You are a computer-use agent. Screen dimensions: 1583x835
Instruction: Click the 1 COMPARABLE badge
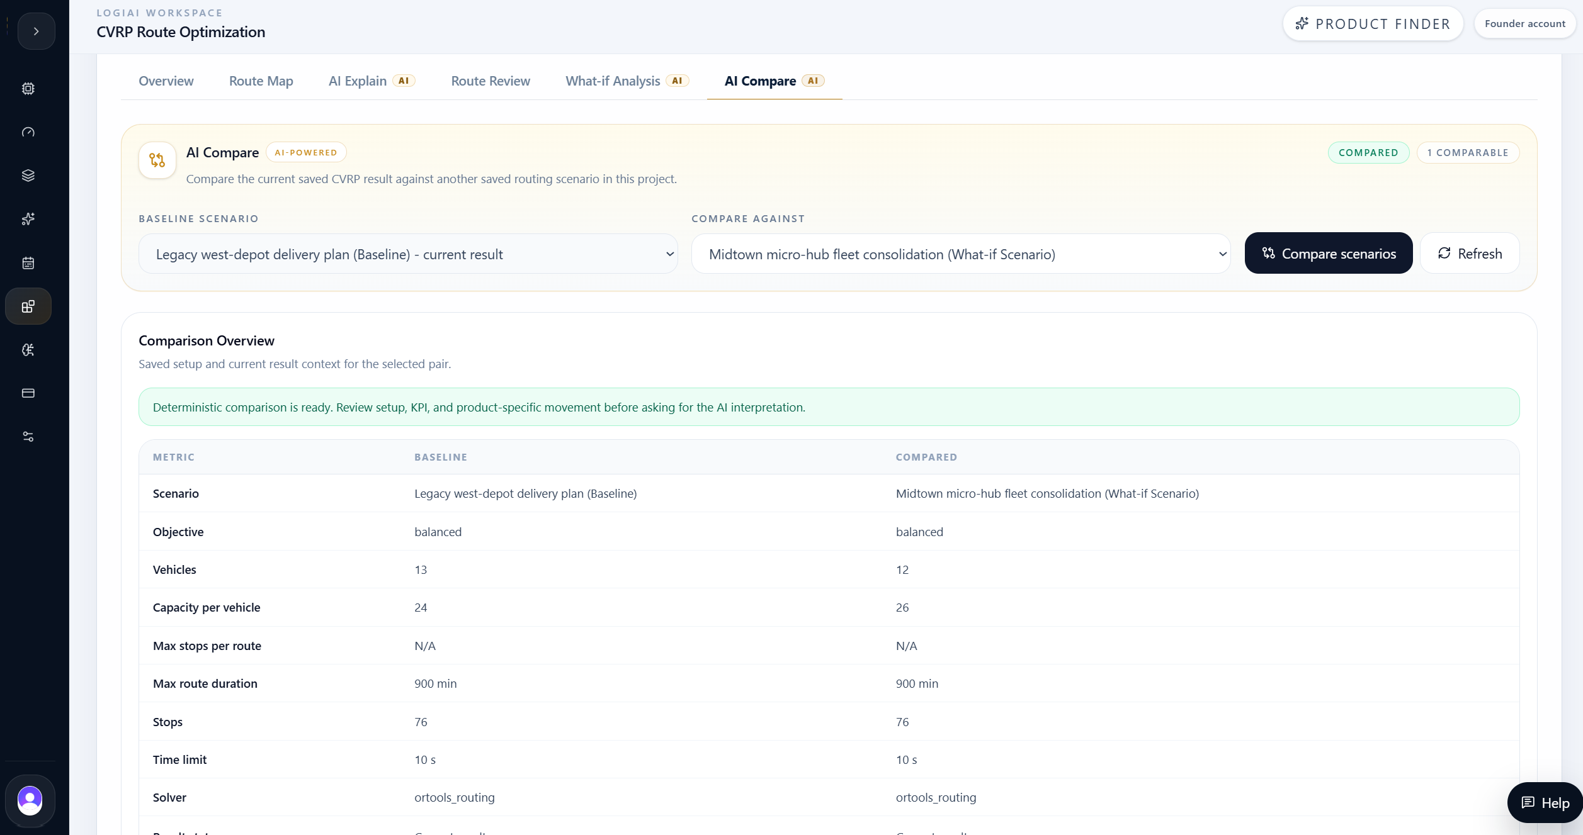1468,153
